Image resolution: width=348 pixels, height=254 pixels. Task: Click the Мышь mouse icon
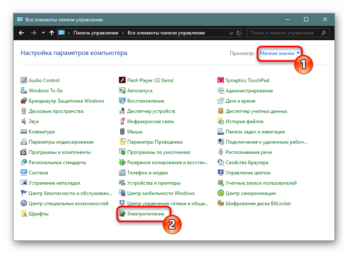click(x=122, y=131)
